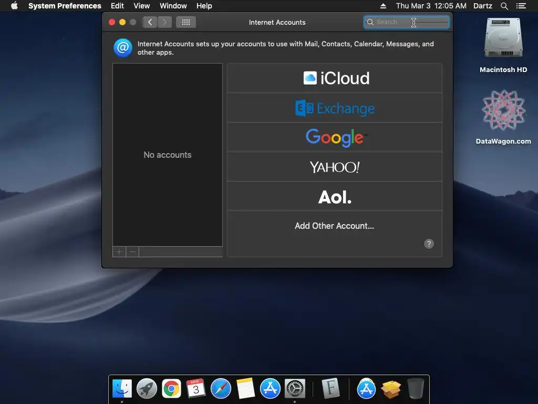Click Add Other Account...
Viewport: 538px width, 404px height.
[x=335, y=226]
